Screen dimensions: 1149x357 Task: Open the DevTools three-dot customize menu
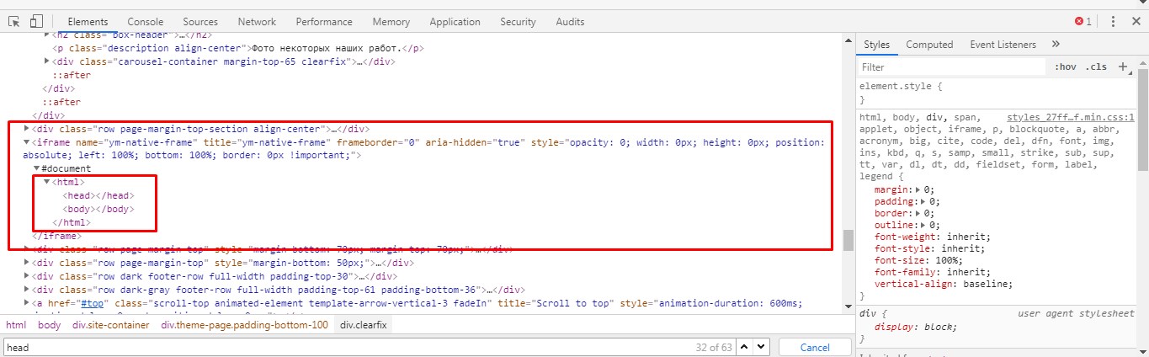pos(1113,21)
